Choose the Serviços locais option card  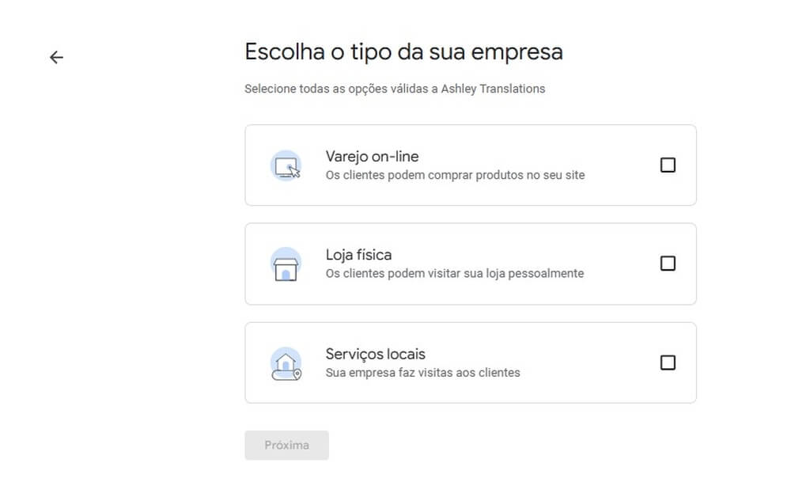(471, 363)
